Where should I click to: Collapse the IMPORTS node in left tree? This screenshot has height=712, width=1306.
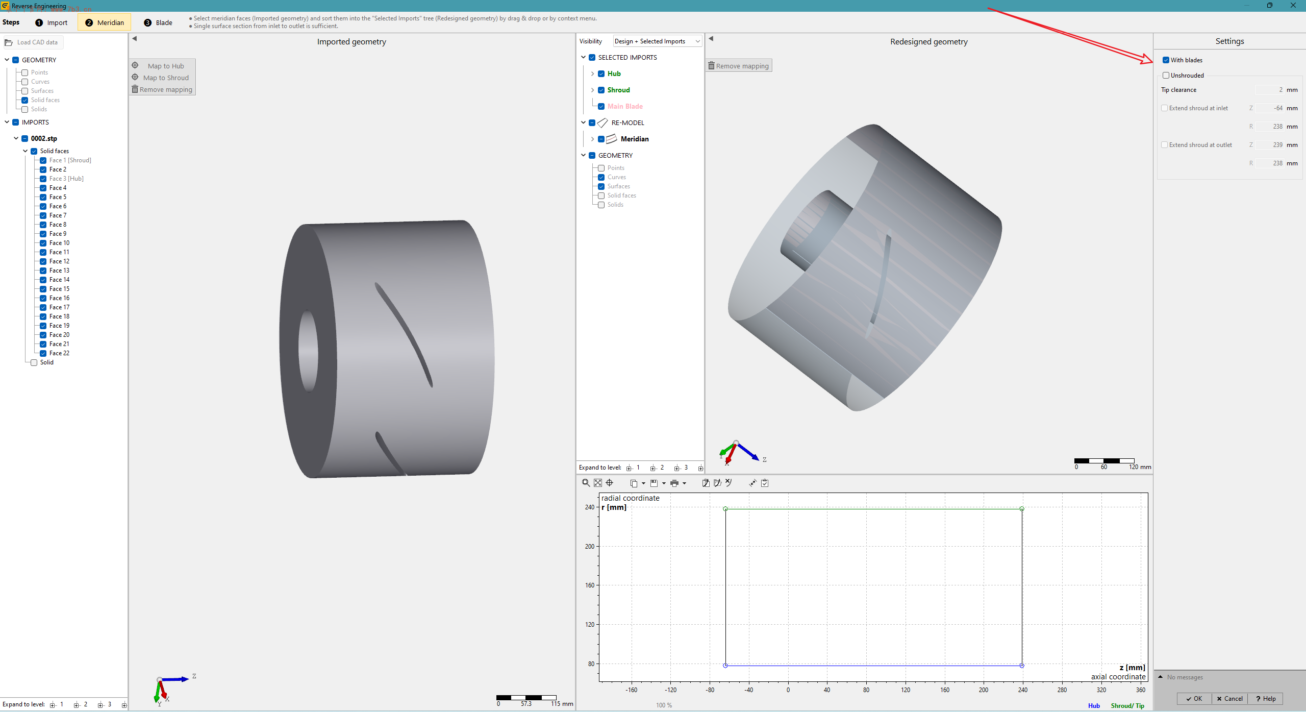pyautogui.click(x=7, y=122)
